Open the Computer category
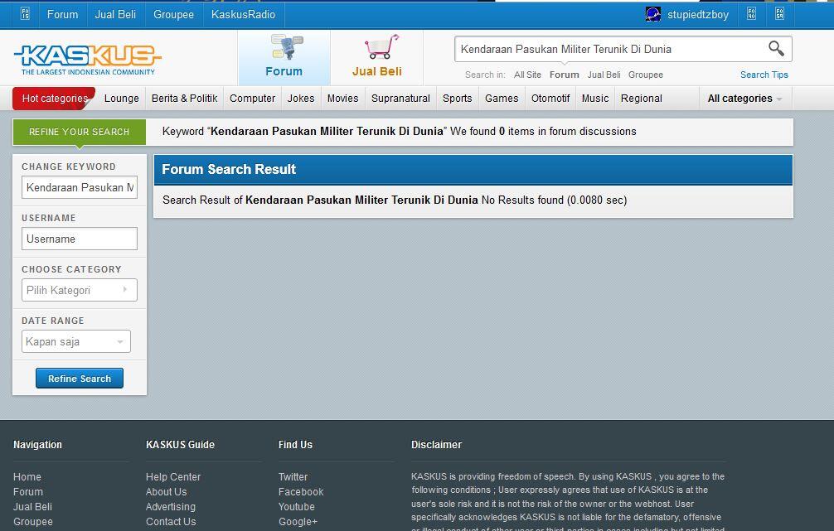 click(x=252, y=99)
